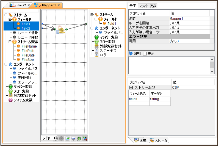Toggle the 表示 checkbox
The image size is (218, 146).
click(x=145, y=53)
